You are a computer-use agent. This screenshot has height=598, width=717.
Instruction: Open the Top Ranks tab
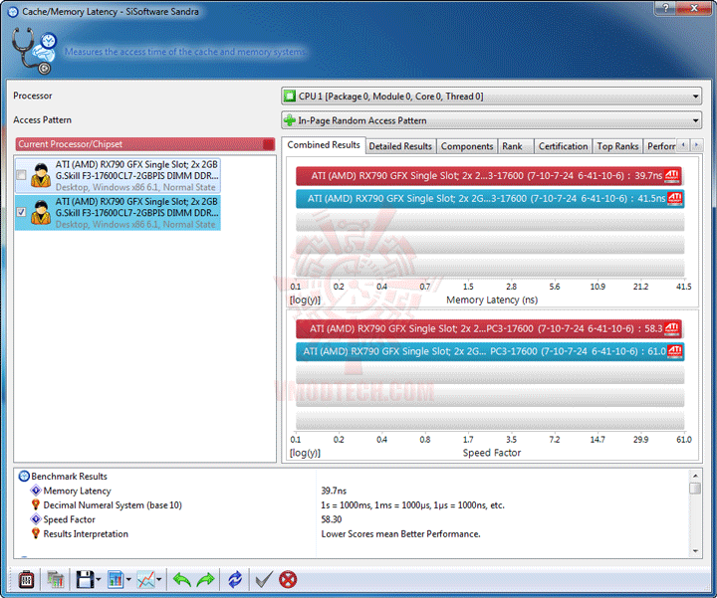pyautogui.click(x=617, y=146)
